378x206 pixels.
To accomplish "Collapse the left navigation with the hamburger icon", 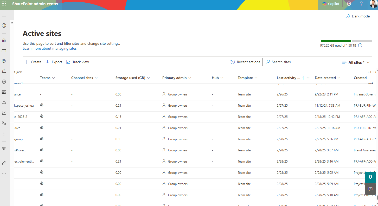I will coord(4,15).
